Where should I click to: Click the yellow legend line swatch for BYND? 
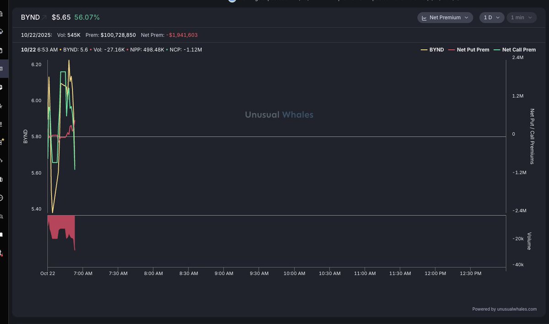[x=424, y=50]
